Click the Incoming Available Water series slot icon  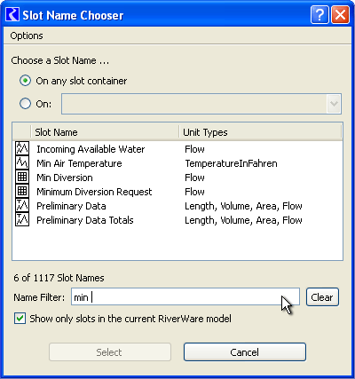coord(22,148)
